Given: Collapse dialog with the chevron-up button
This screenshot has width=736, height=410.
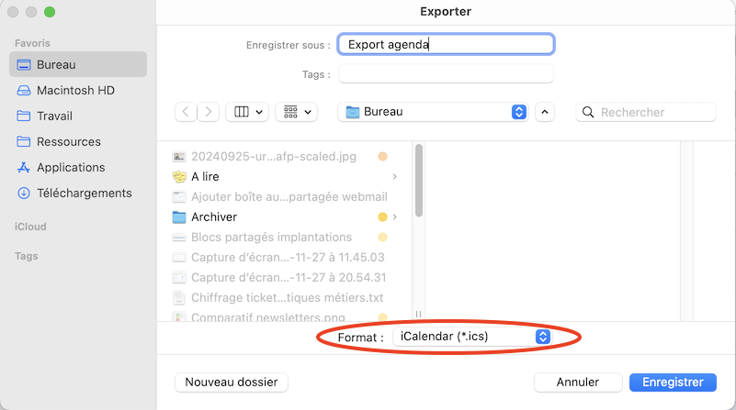Looking at the screenshot, I should 545,112.
